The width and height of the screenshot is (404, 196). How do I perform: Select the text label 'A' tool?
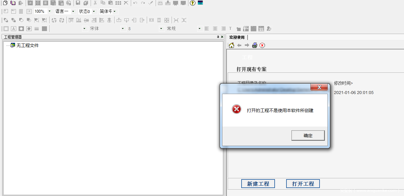pos(14,29)
